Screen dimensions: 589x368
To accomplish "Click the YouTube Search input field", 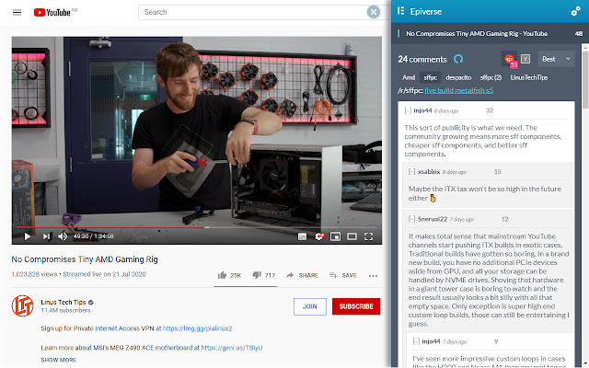I will click(252, 12).
